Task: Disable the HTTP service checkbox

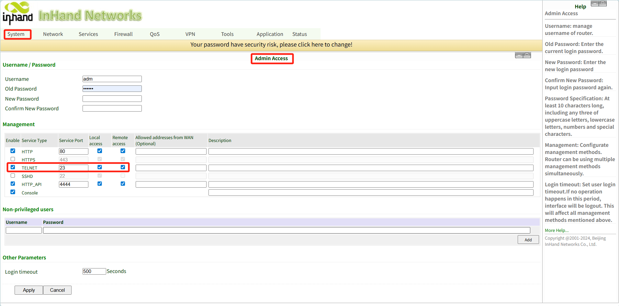Action: 13,151
